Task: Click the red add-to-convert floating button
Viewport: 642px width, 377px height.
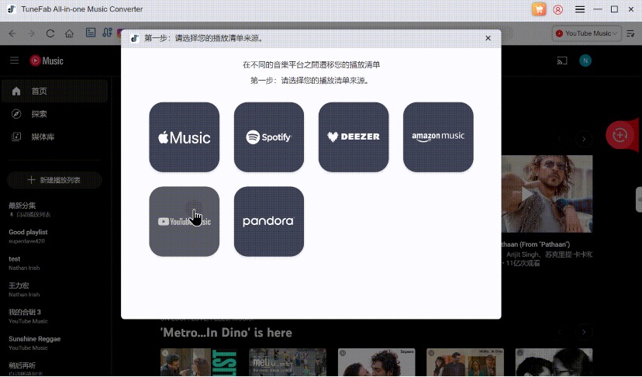Action: pyautogui.click(x=621, y=135)
